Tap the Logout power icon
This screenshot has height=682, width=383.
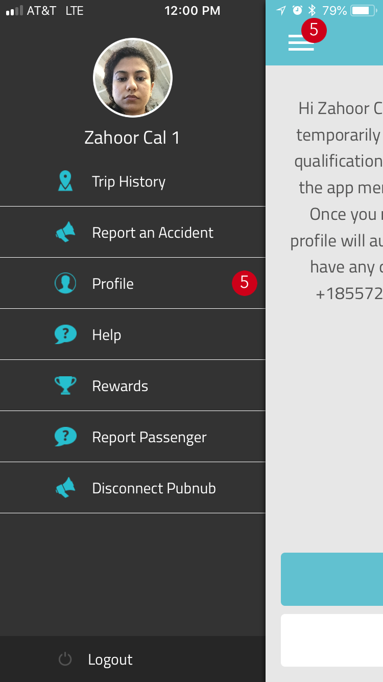pyautogui.click(x=65, y=659)
